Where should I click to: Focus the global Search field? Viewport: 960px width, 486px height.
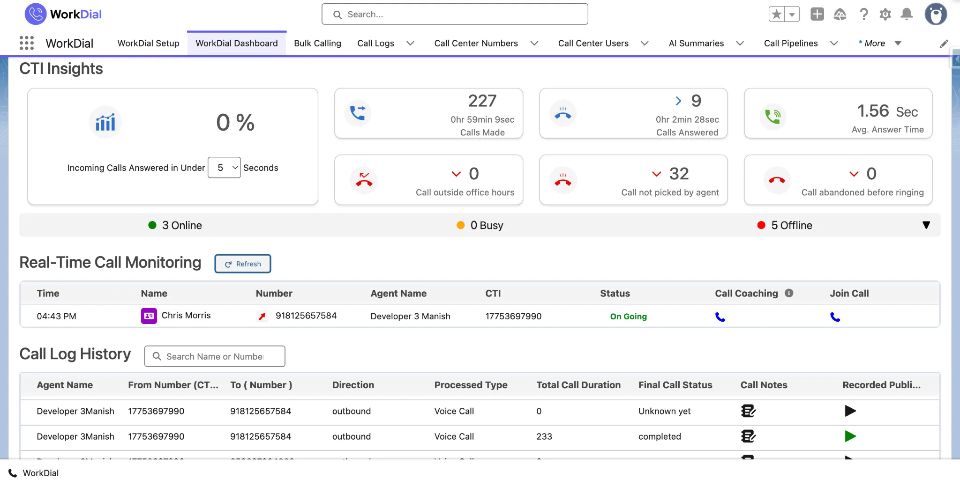tap(455, 14)
